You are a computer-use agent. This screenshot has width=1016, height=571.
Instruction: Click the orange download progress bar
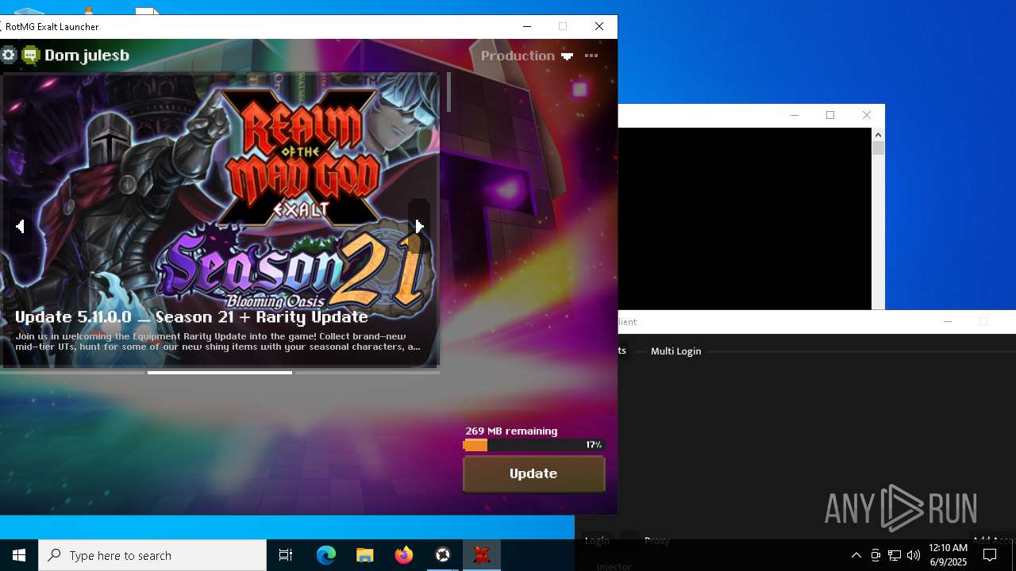pos(533,445)
